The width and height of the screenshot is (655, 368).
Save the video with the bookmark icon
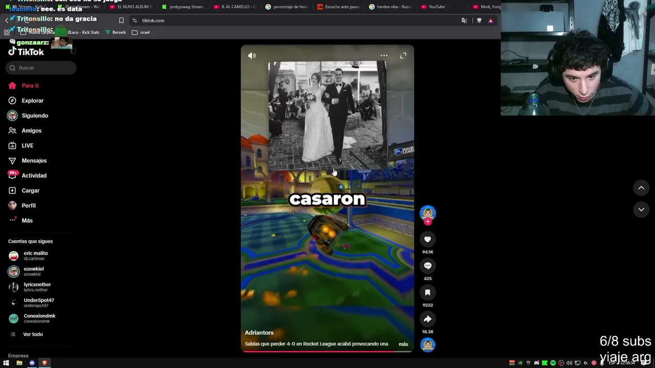(428, 292)
